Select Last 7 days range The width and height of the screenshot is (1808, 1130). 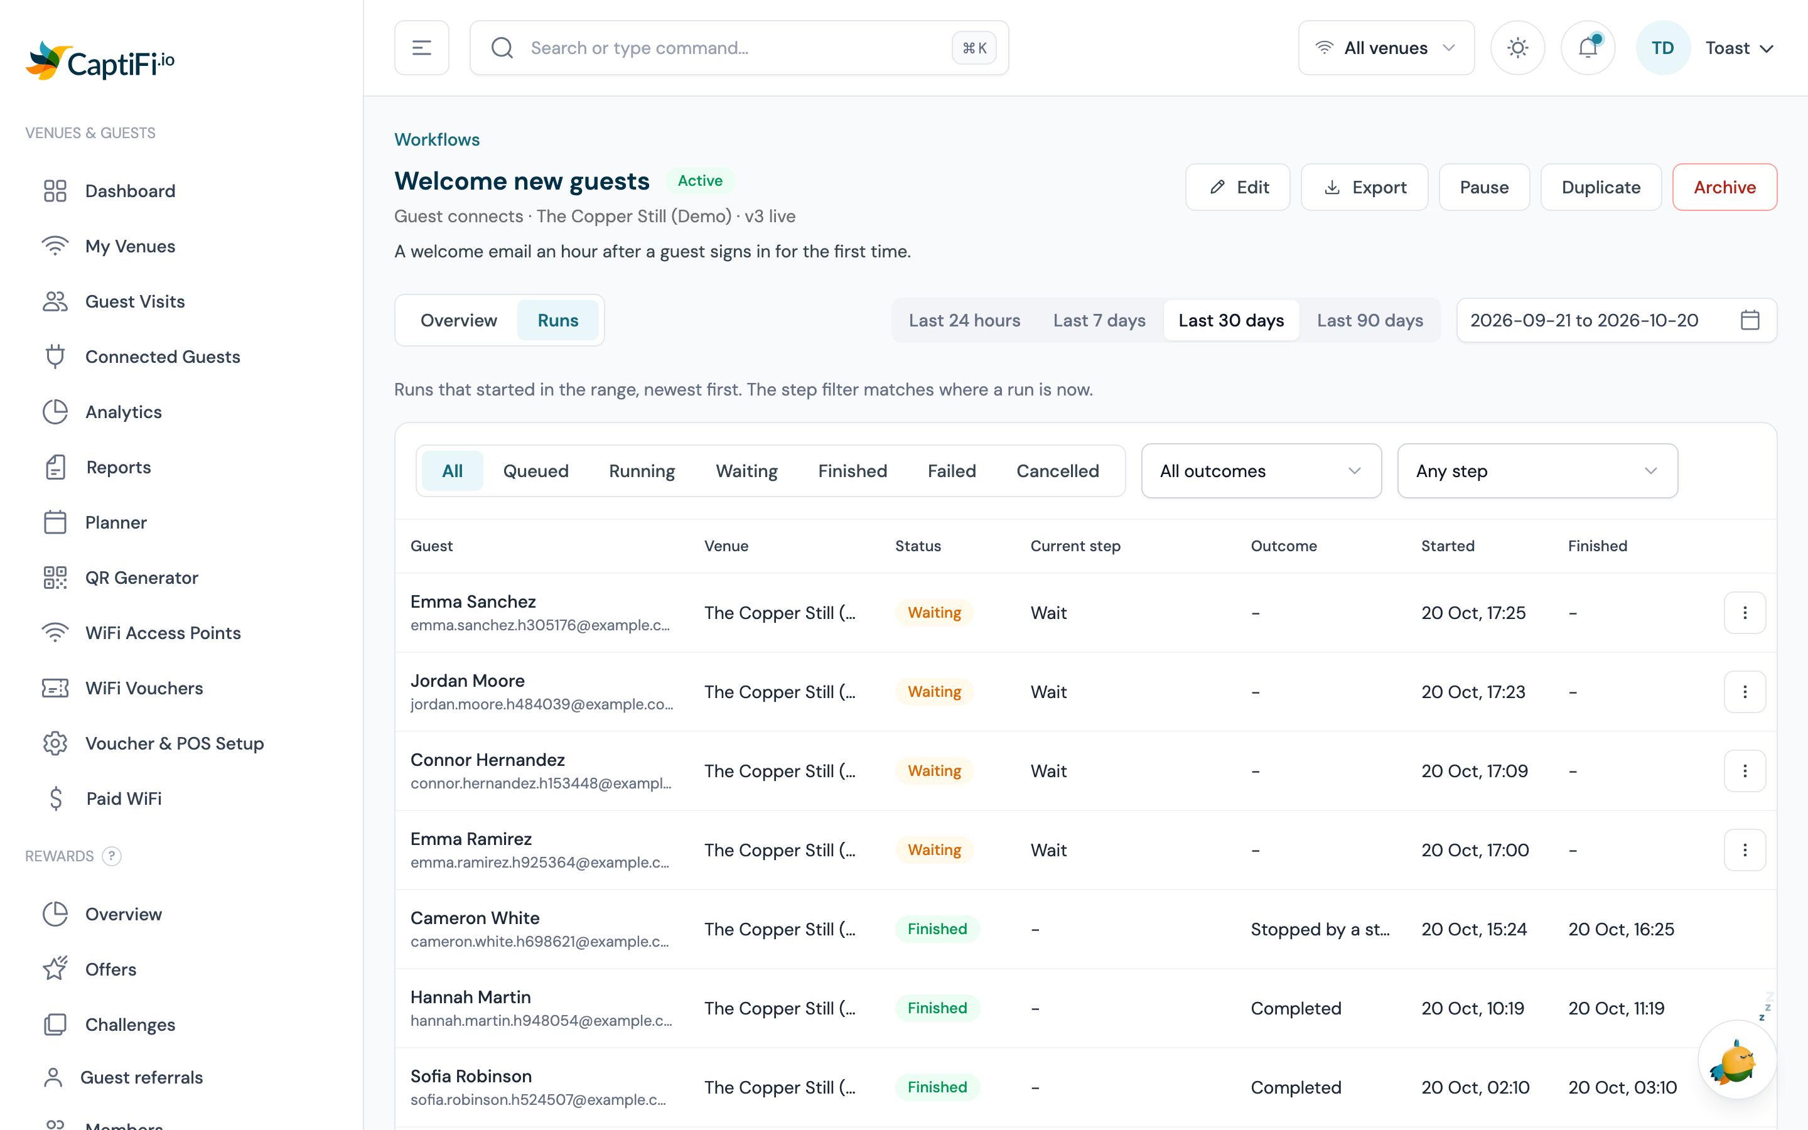tap(1099, 320)
